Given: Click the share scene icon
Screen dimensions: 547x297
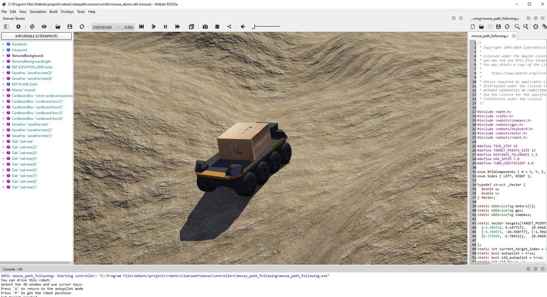Looking at the screenshot, I should (x=229, y=27).
